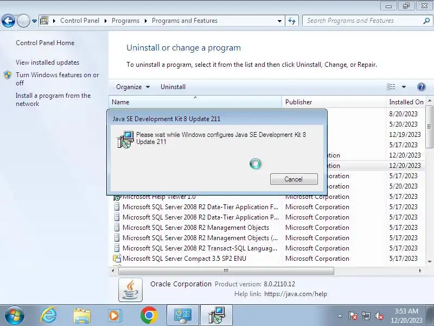Screen dimensions: 434x326
Task: Open Control Panel Home link
Action: click(x=45, y=43)
